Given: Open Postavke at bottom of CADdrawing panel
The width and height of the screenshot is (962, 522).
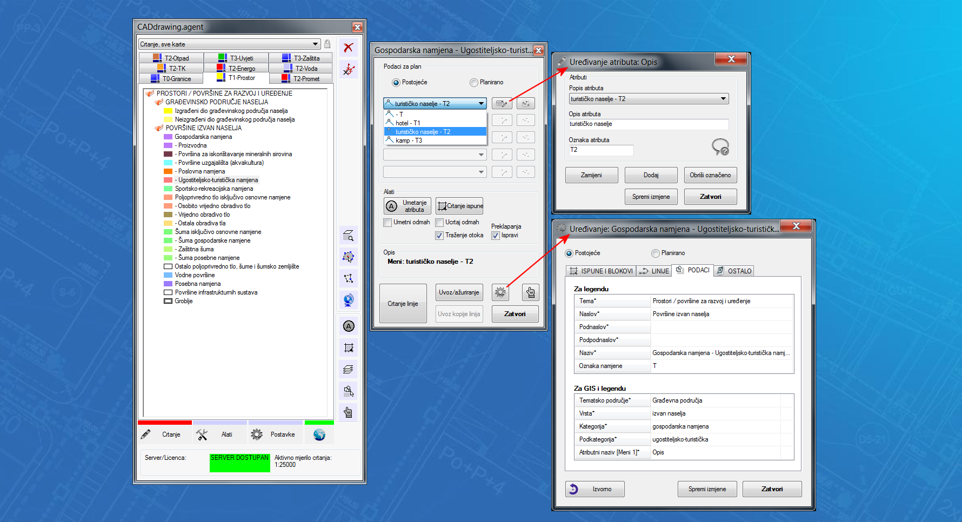Looking at the screenshot, I should (x=276, y=434).
